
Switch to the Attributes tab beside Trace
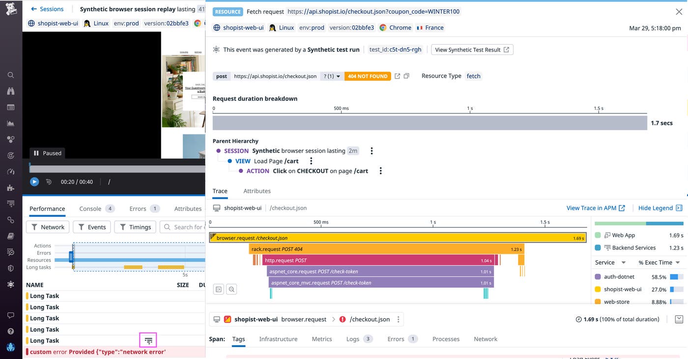tap(257, 191)
